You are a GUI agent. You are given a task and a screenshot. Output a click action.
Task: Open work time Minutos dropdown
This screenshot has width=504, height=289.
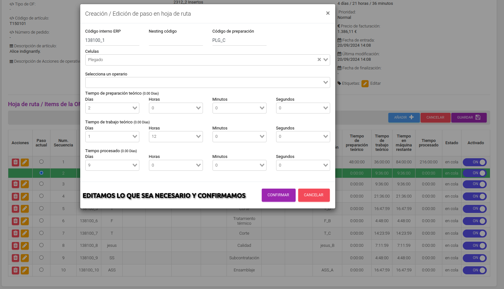(x=239, y=137)
